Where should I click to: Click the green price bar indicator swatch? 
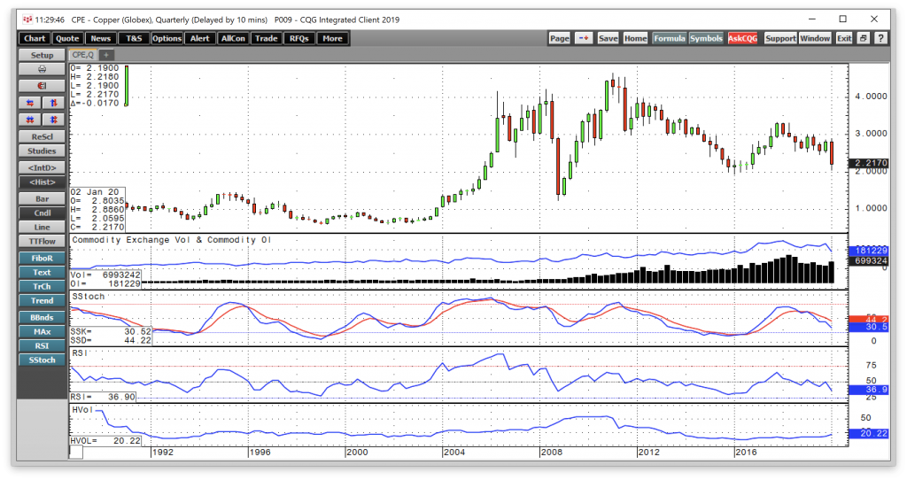click(128, 85)
